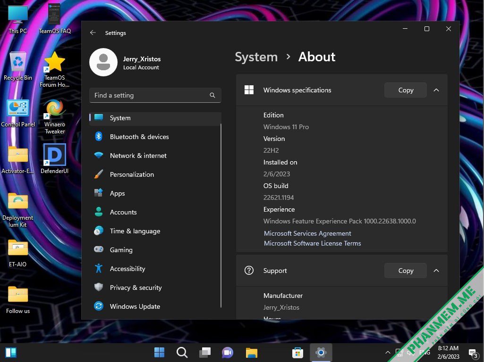Open Network & internet settings
This screenshot has height=362, width=484.
[155, 156]
